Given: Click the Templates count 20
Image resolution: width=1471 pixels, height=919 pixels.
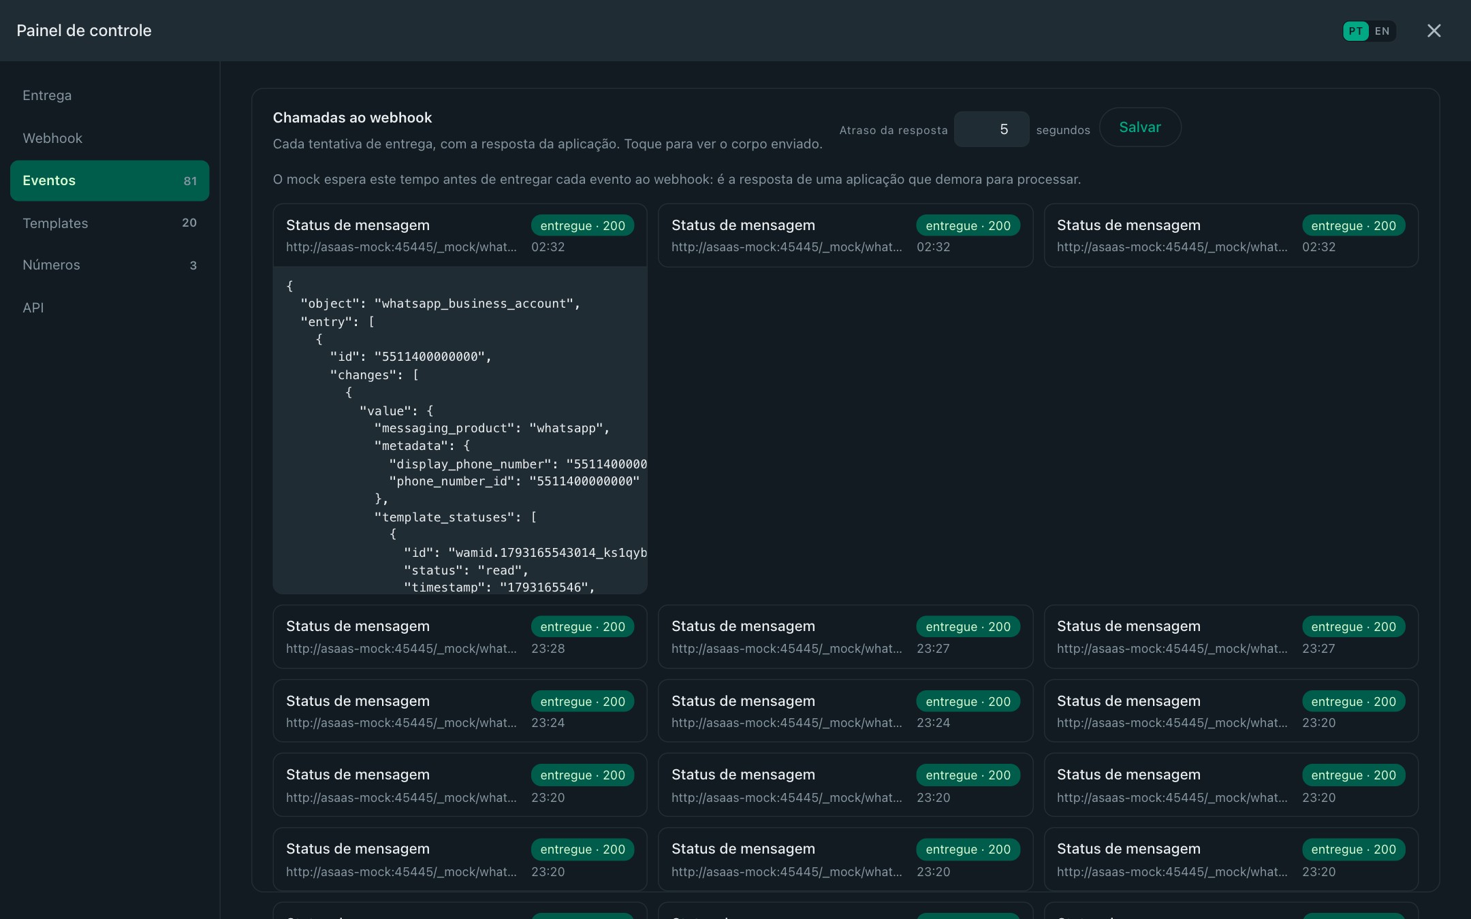Looking at the screenshot, I should pyautogui.click(x=189, y=223).
